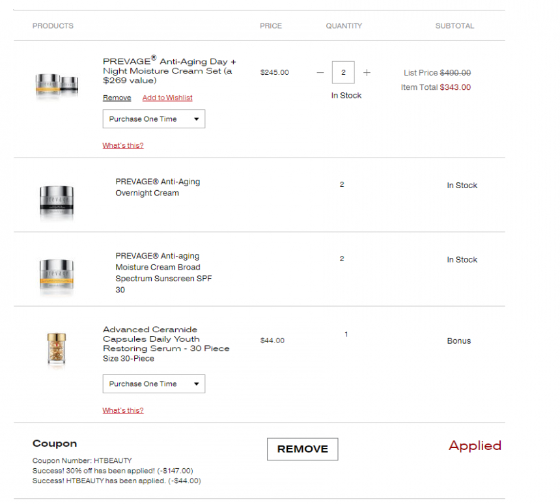Expand the PREVAGE set Purchase One Time dropdown
Screen dimensions: 560x504
coord(154,119)
